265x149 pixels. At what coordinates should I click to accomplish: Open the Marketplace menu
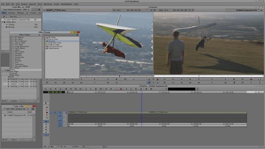[66, 4]
